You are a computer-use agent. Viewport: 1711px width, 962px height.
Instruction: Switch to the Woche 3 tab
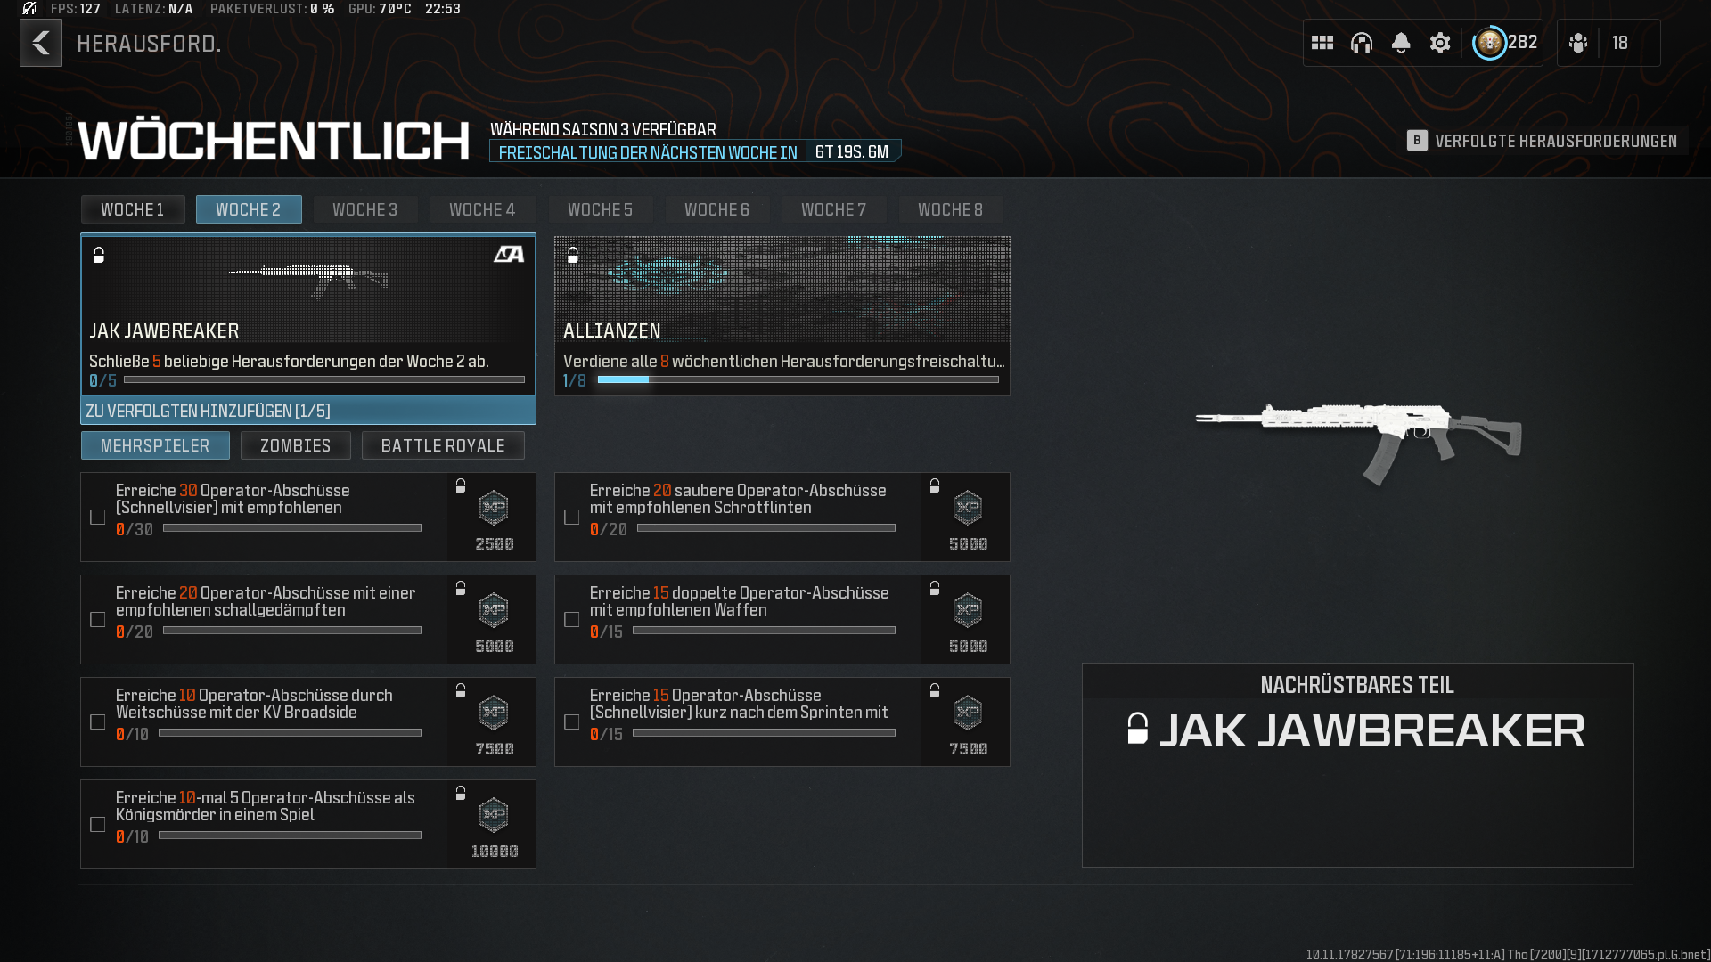point(364,209)
